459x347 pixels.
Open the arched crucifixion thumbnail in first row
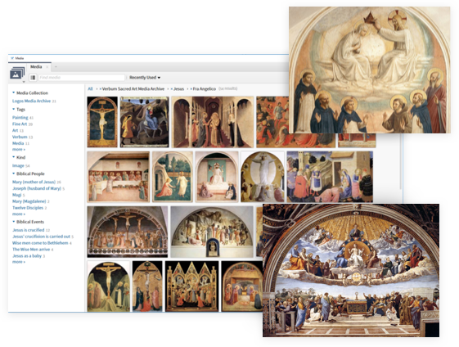102,122
